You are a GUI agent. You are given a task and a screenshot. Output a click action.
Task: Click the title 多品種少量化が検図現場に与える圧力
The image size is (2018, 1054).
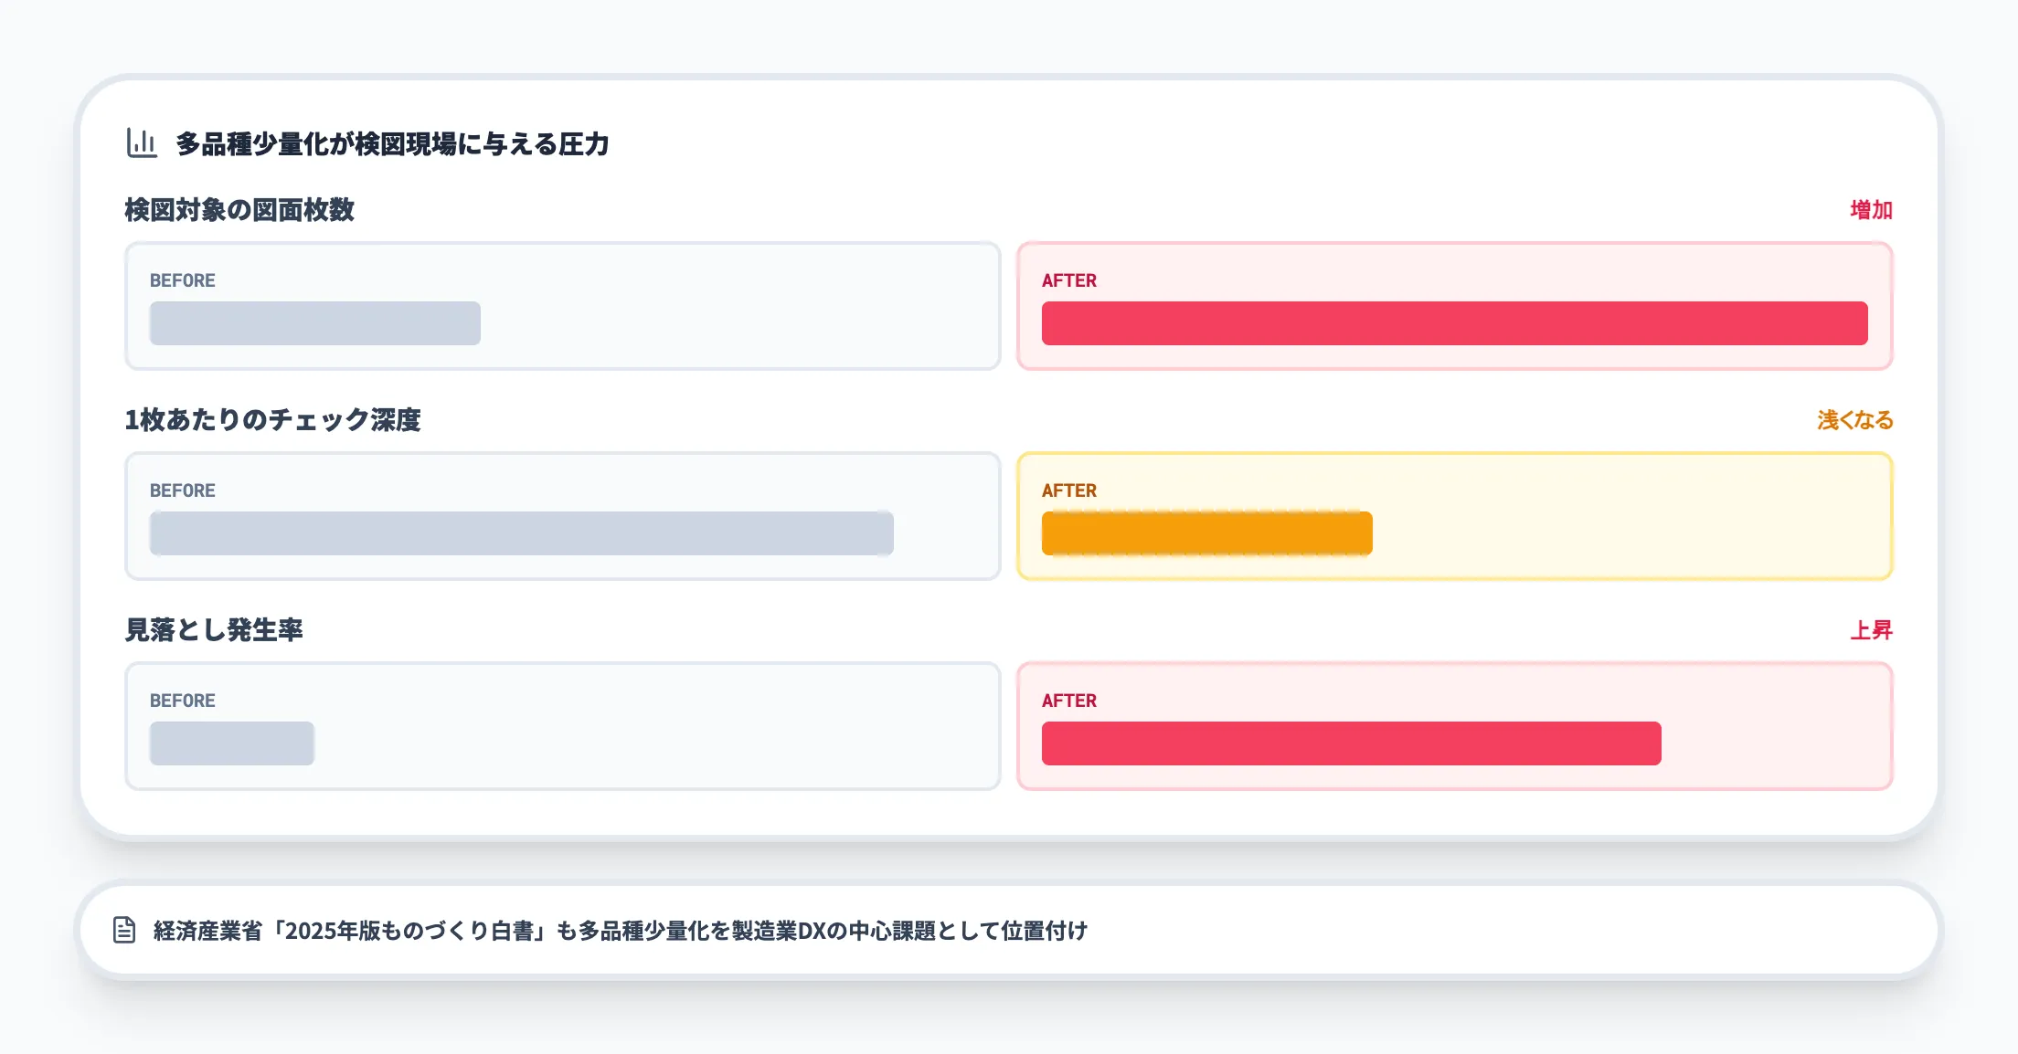tap(392, 144)
